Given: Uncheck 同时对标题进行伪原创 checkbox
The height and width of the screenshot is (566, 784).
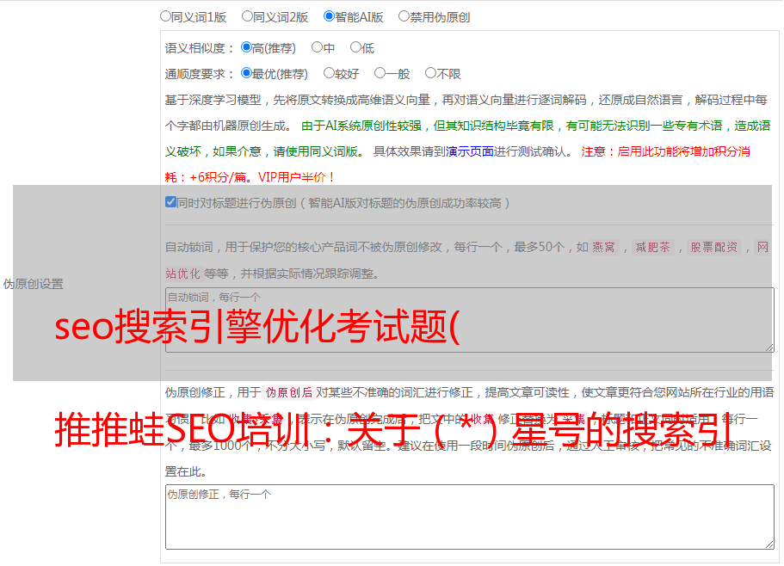Looking at the screenshot, I should (x=170, y=202).
